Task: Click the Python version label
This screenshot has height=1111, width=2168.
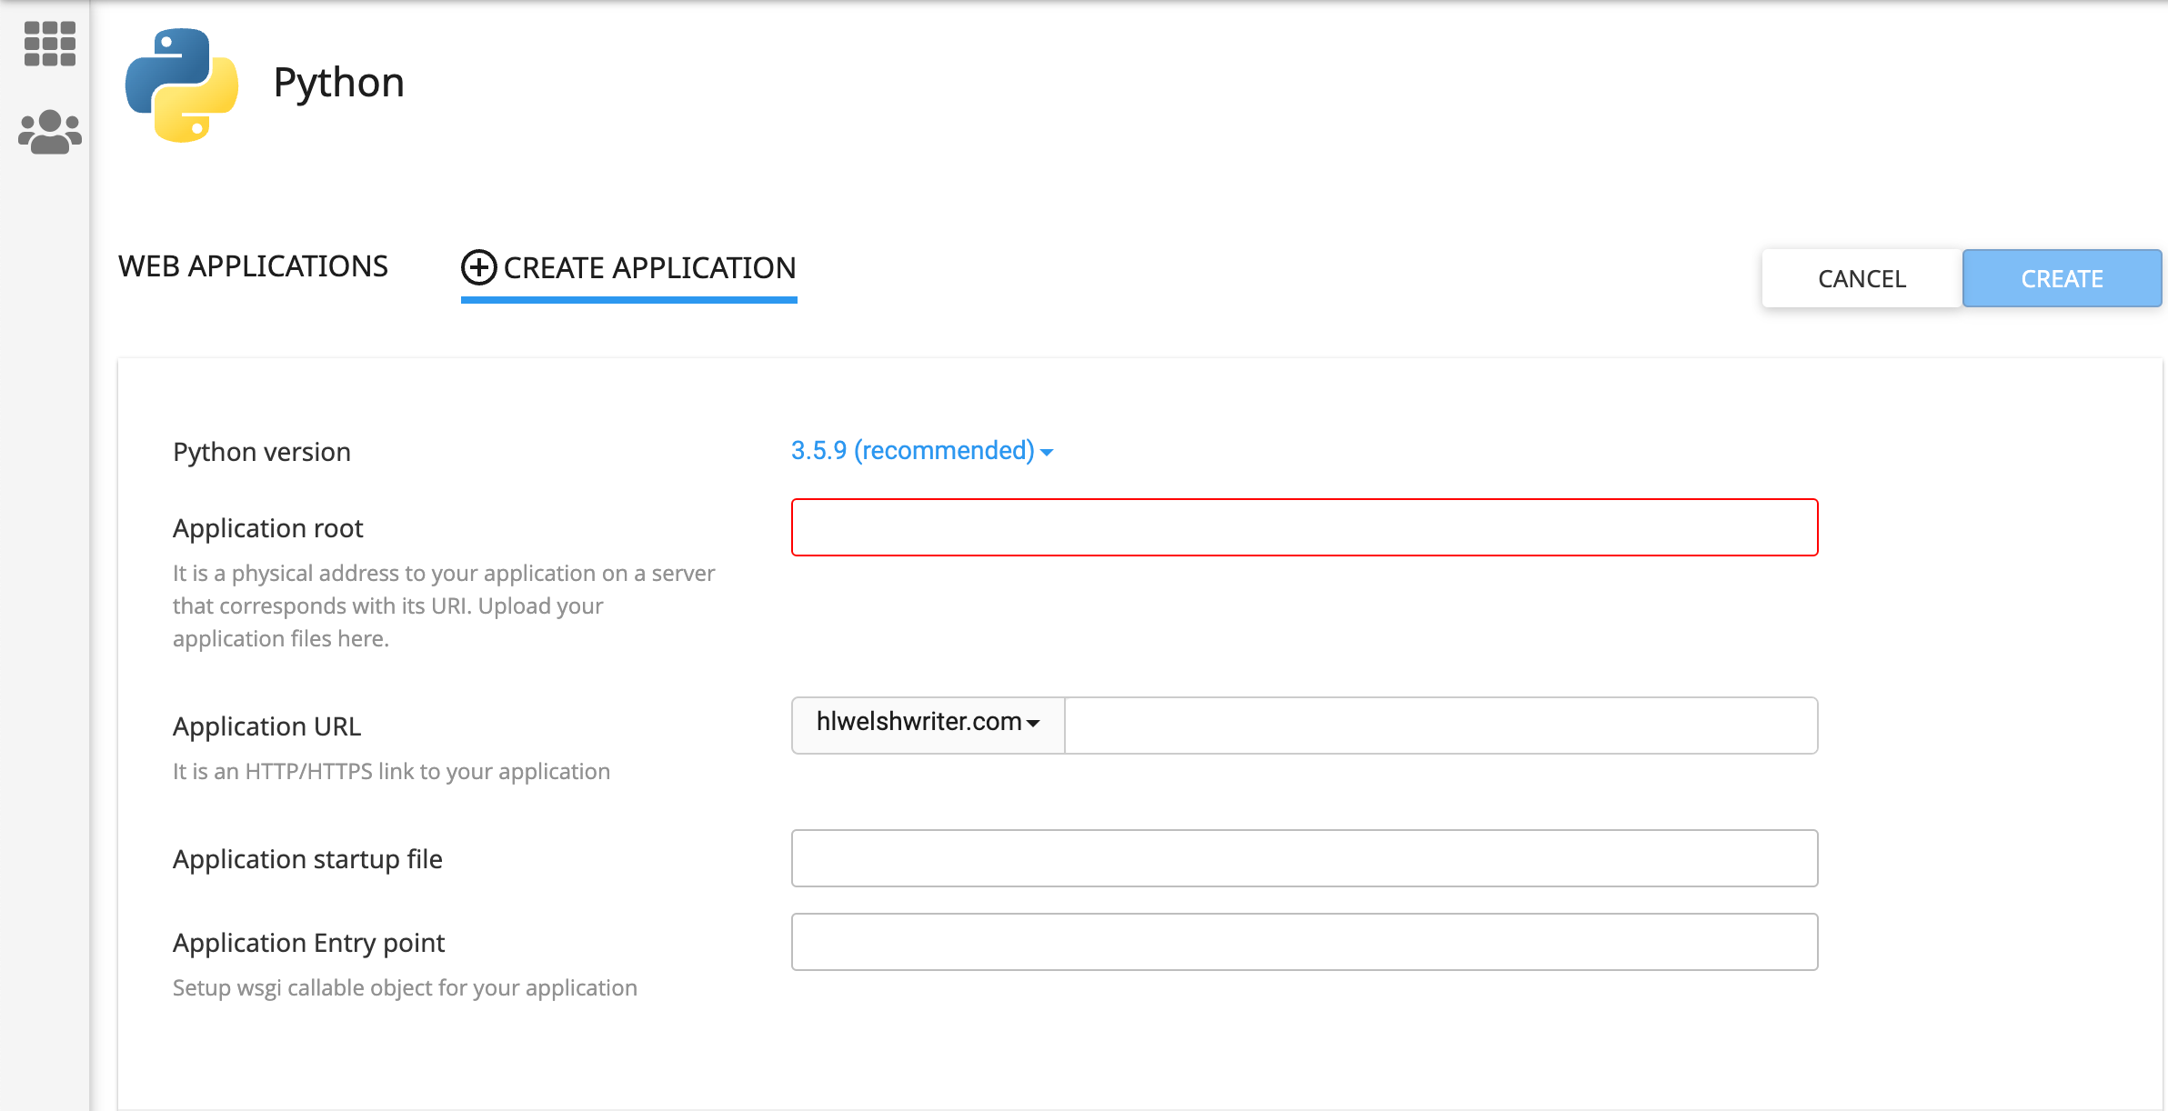Action: (261, 452)
